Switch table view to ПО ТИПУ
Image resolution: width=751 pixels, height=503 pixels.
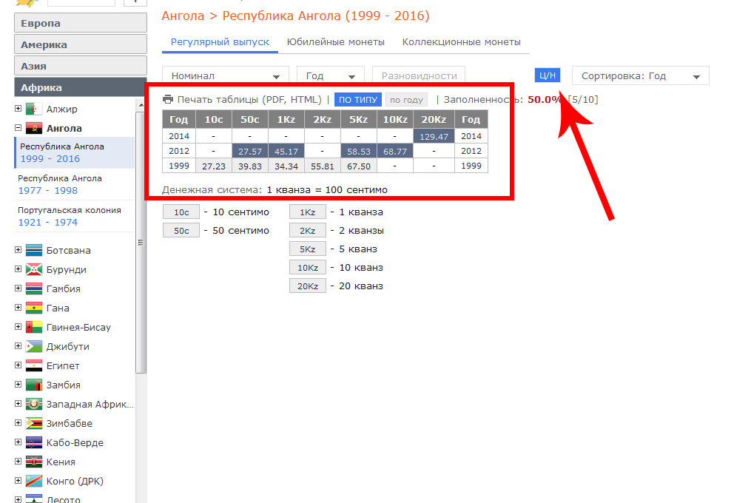click(358, 99)
